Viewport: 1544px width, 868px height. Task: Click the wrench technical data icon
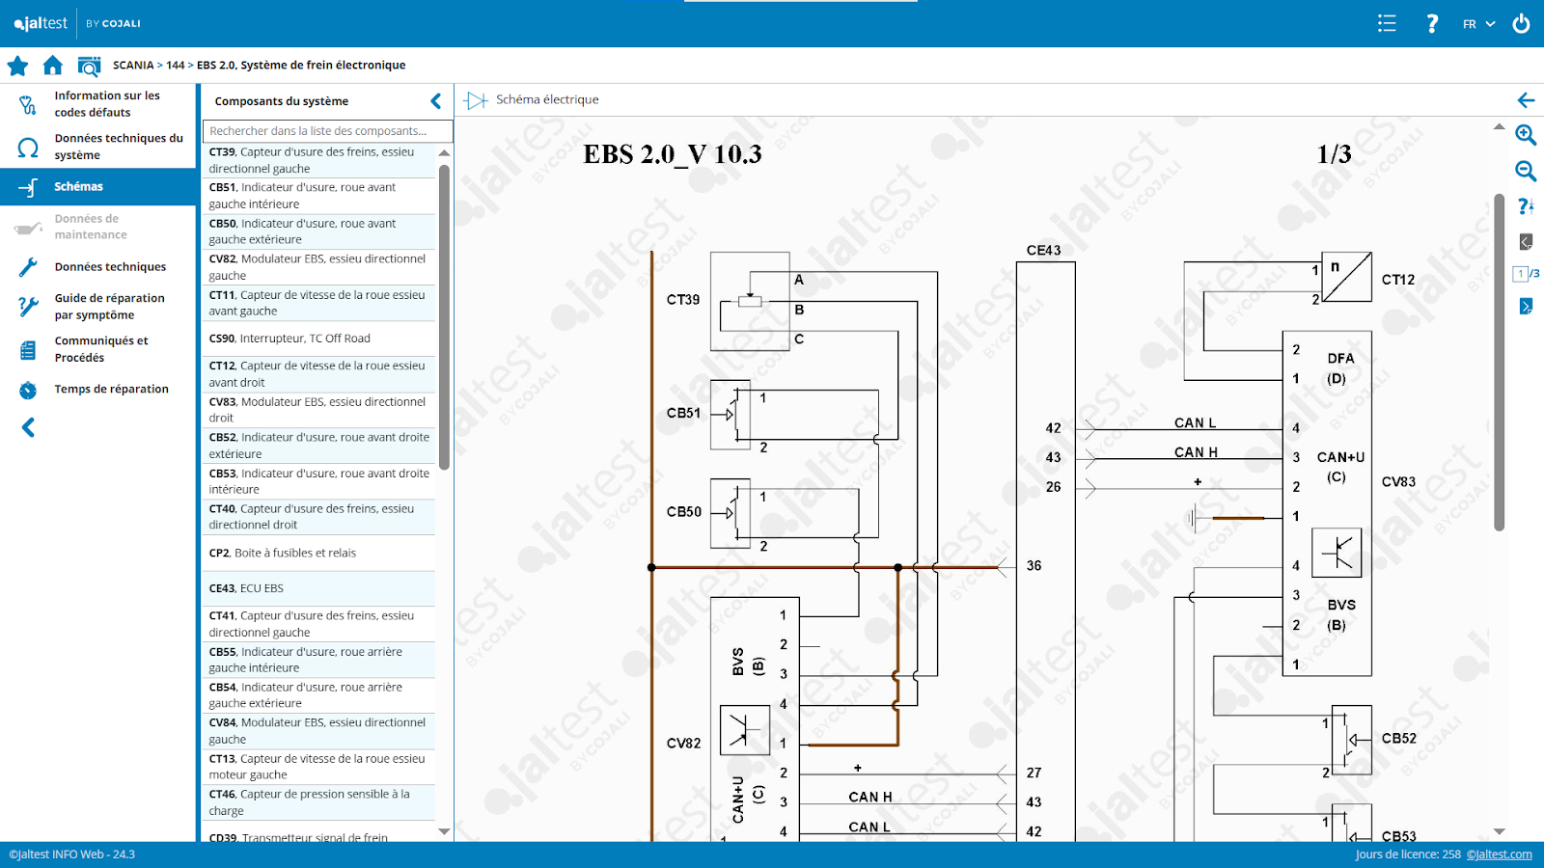tap(28, 267)
